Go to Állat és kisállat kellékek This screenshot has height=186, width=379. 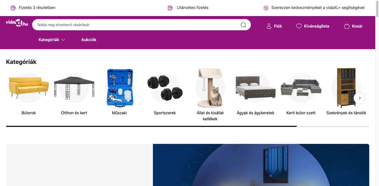coord(210,116)
